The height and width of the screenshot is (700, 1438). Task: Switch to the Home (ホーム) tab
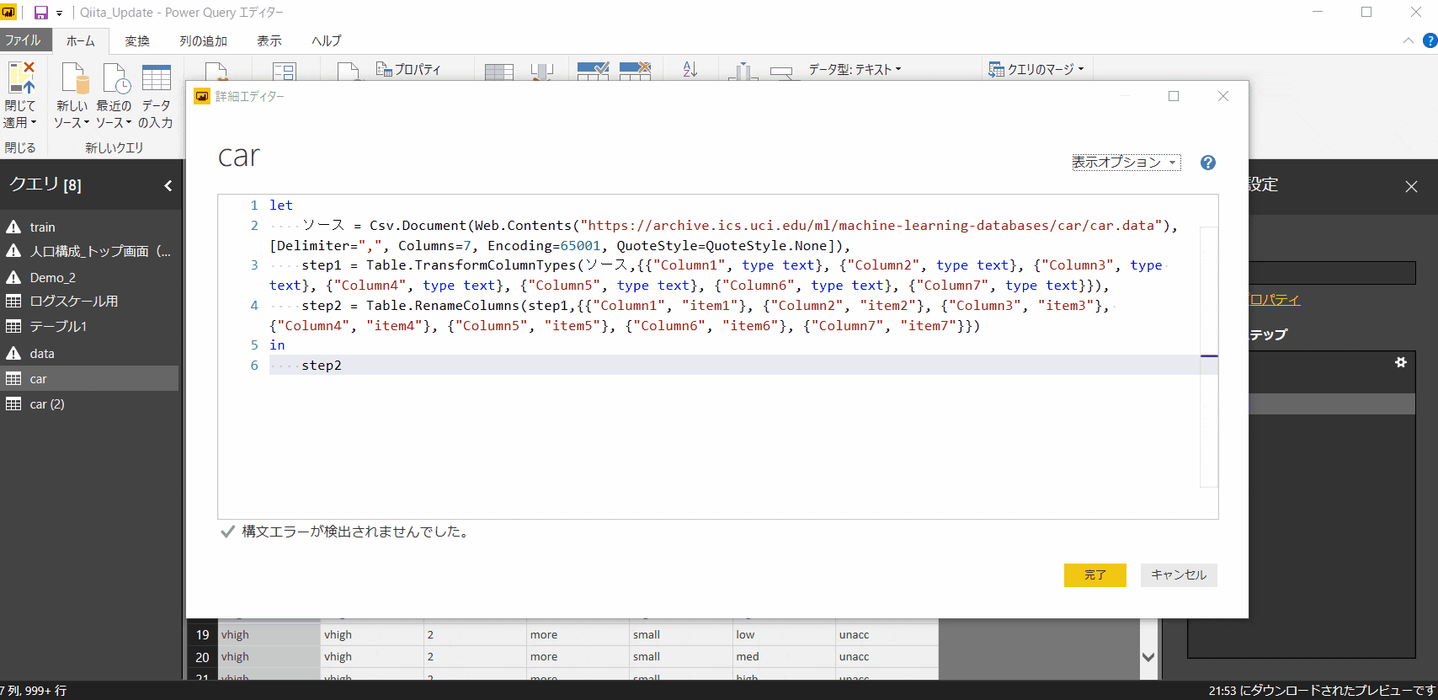point(81,40)
